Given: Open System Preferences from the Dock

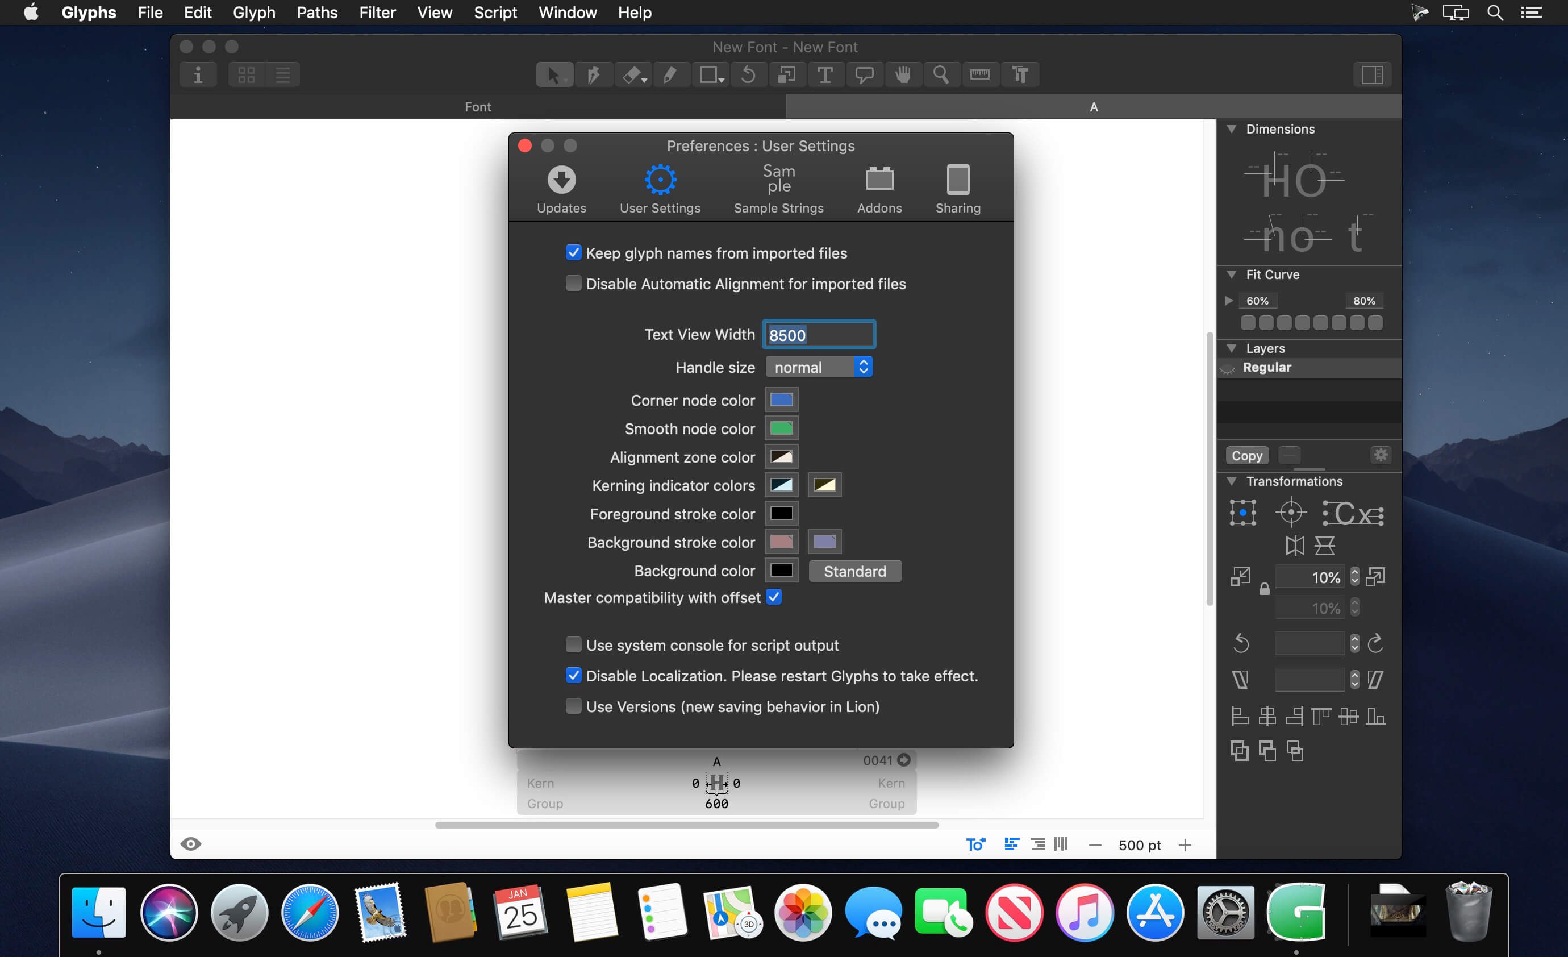Looking at the screenshot, I should point(1225,913).
